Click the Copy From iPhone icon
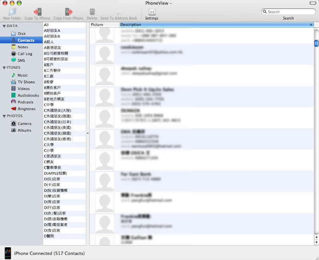Viewport: 319px width, 260px height. pyautogui.click(x=69, y=12)
